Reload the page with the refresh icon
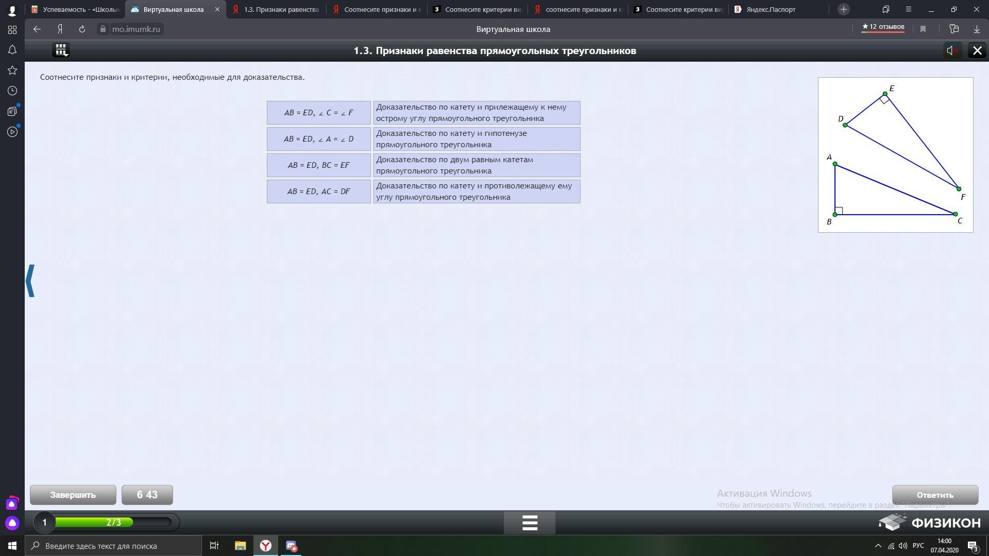The height and width of the screenshot is (556, 989). [x=82, y=29]
